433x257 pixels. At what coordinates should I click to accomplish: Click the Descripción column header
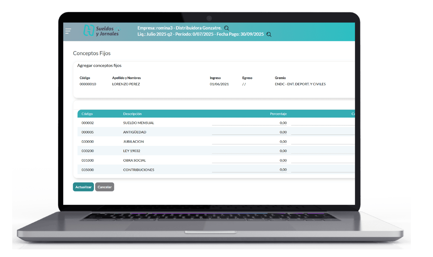click(x=132, y=114)
